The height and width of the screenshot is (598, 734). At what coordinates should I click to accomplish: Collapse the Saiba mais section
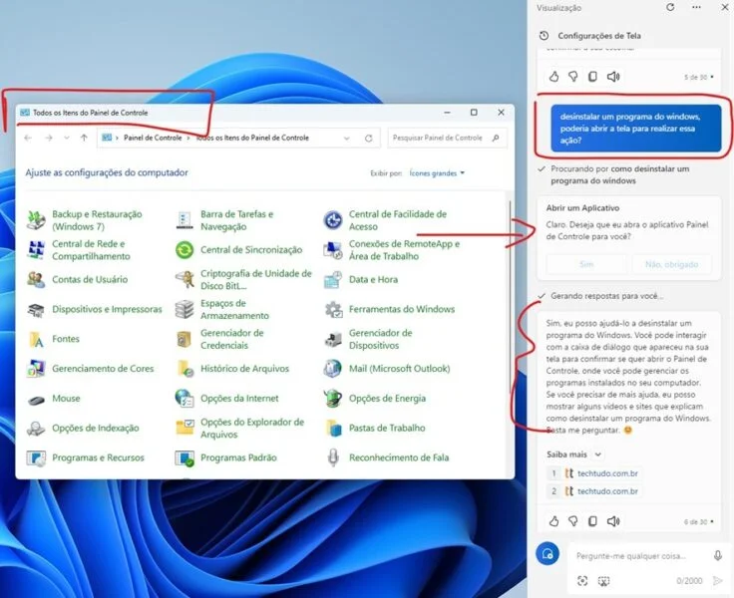coord(597,454)
